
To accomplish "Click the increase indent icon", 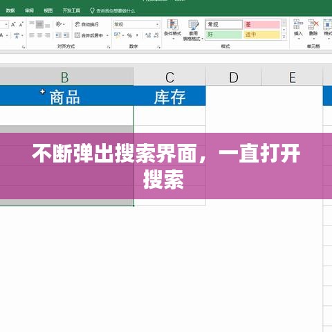I will tap(66, 35).
